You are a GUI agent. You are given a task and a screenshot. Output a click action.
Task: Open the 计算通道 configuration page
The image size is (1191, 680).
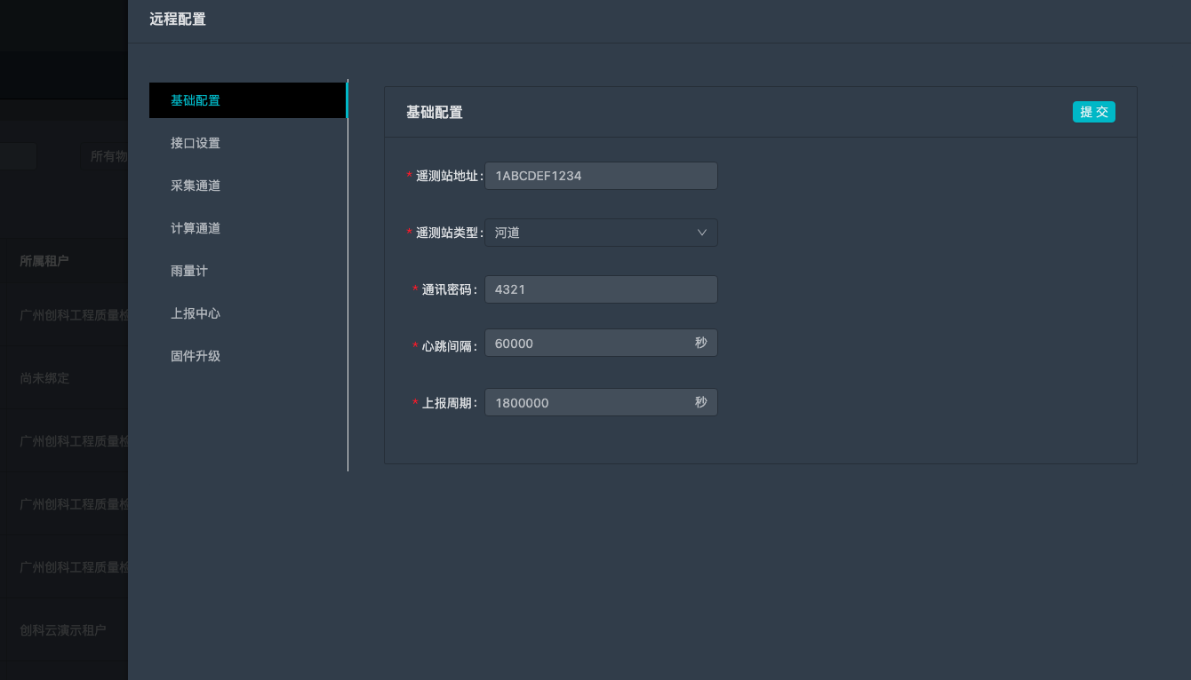click(197, 227)
